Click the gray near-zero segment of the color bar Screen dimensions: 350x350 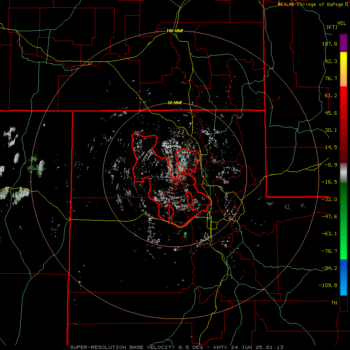tap(343, 173)
